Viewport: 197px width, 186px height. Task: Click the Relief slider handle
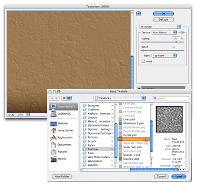click(x=143, y=50)
